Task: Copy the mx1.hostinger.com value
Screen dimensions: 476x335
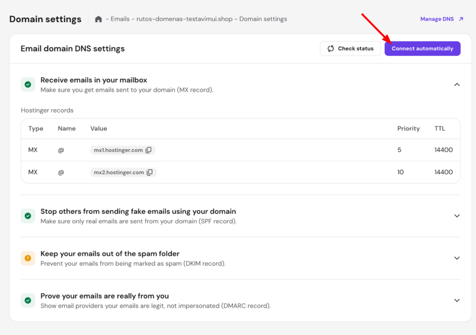Action: [149, 150]
